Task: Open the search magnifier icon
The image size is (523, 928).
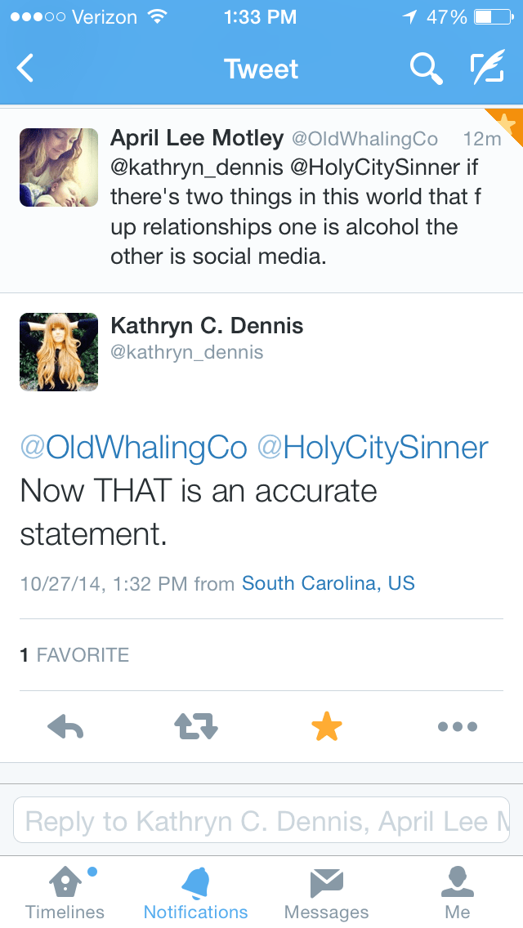Action: 425,69
